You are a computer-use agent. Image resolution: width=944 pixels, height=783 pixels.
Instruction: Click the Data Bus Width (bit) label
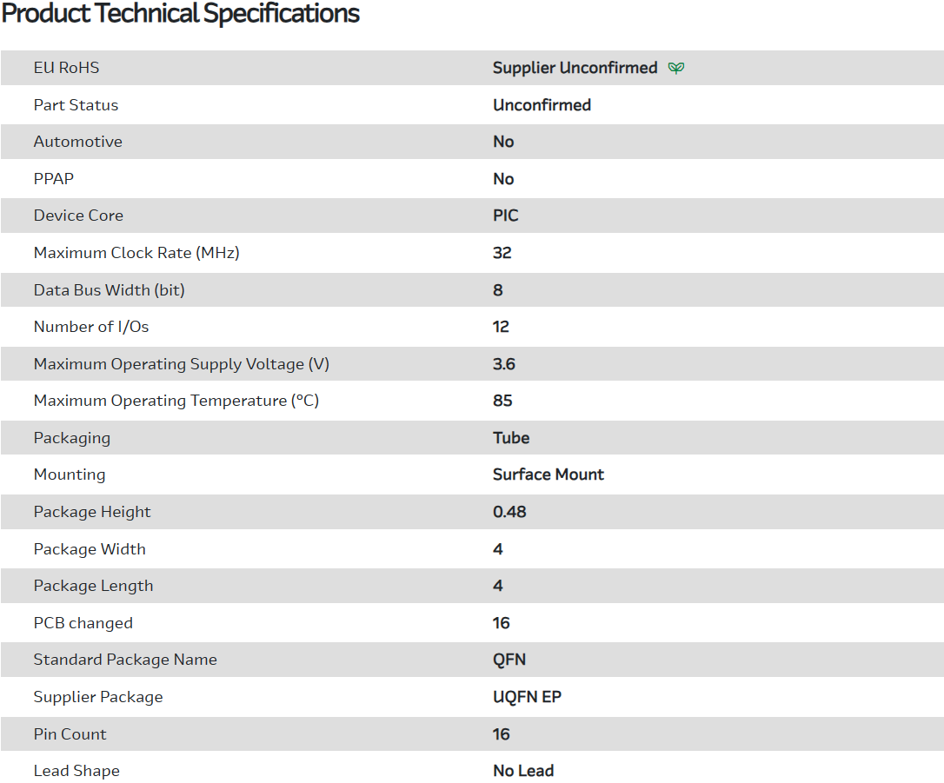(109, 290)
